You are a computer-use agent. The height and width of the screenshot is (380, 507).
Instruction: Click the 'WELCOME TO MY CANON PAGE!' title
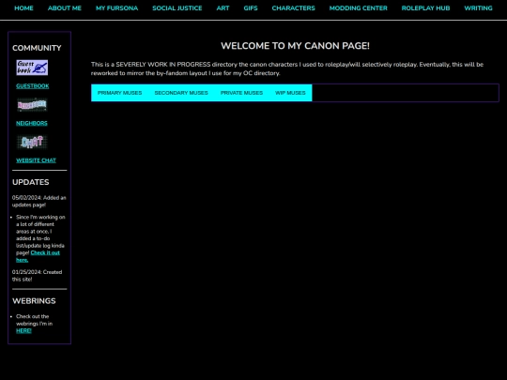tap(295, 46)
